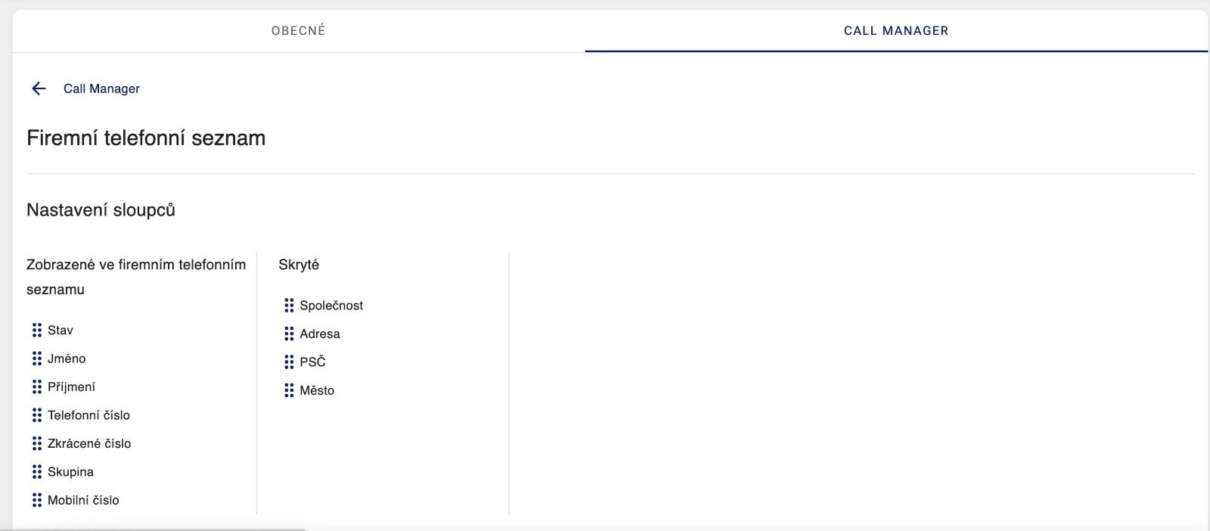Click drag handle next to PSČ
The image size is (1210, 531).
(289, 362)
